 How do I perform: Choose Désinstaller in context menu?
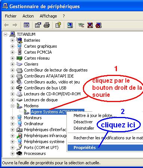84,128
